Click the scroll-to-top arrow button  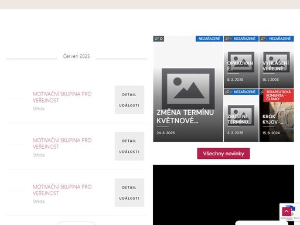tap(287, 212)
